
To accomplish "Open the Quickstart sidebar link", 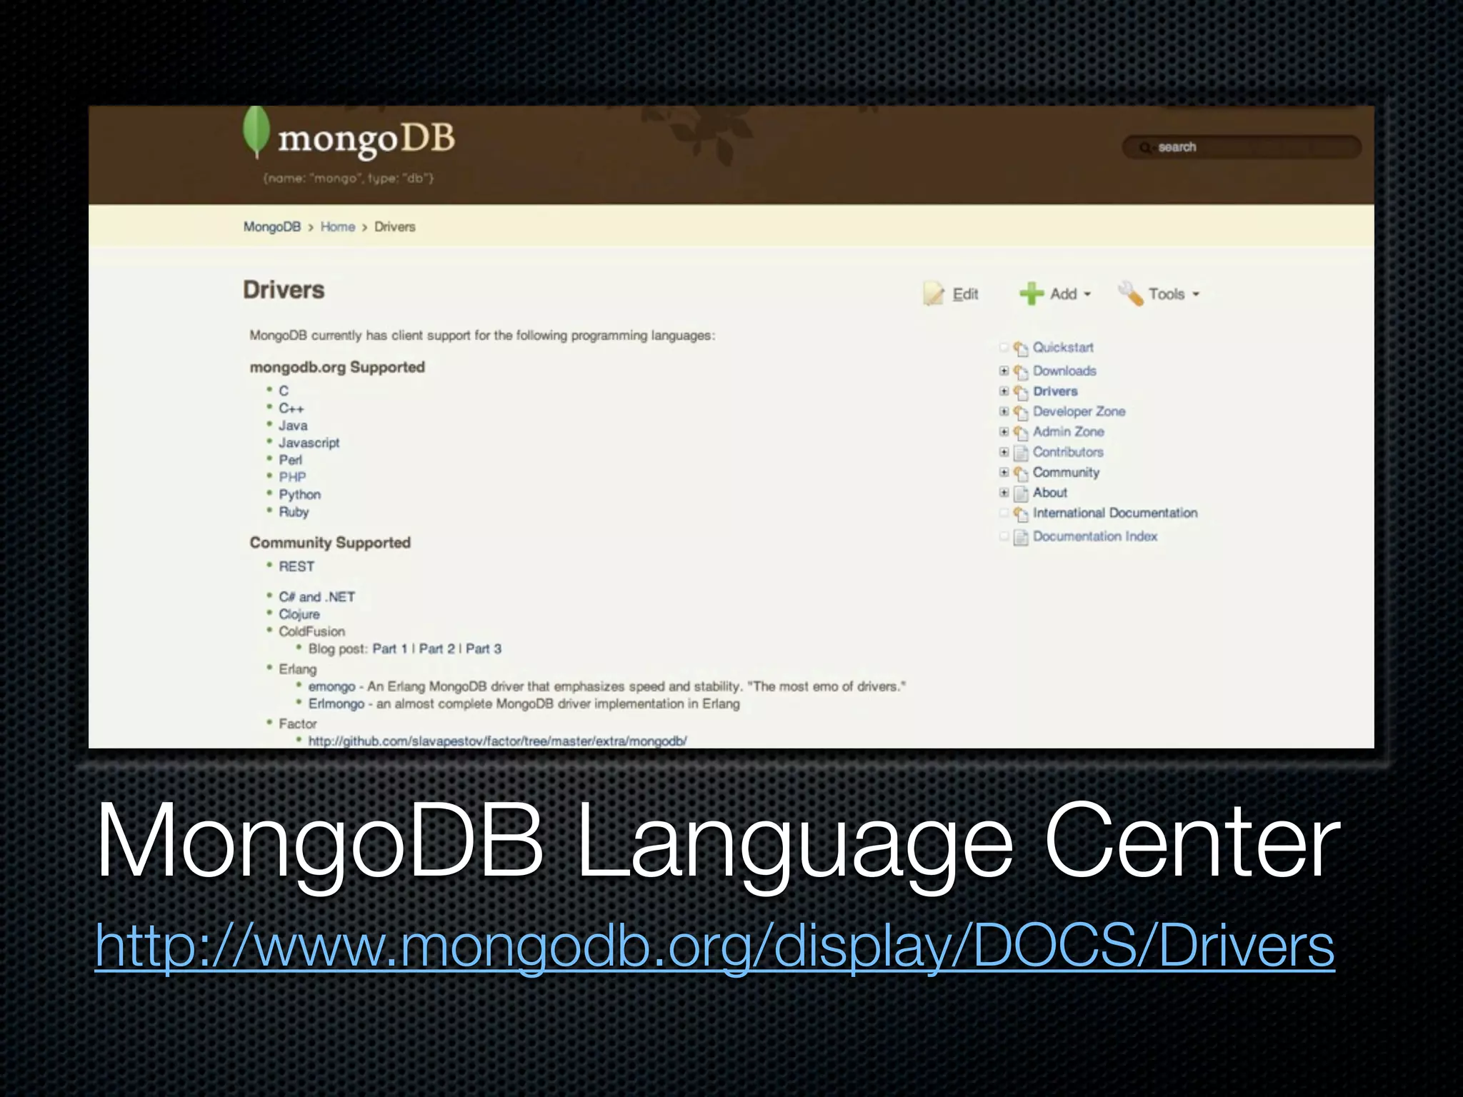I will 1063,347.
